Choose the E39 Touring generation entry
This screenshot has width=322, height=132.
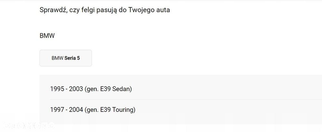pos(110,110)
